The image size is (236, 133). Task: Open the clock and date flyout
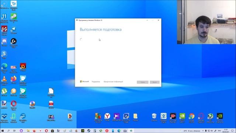click(226, 131)
